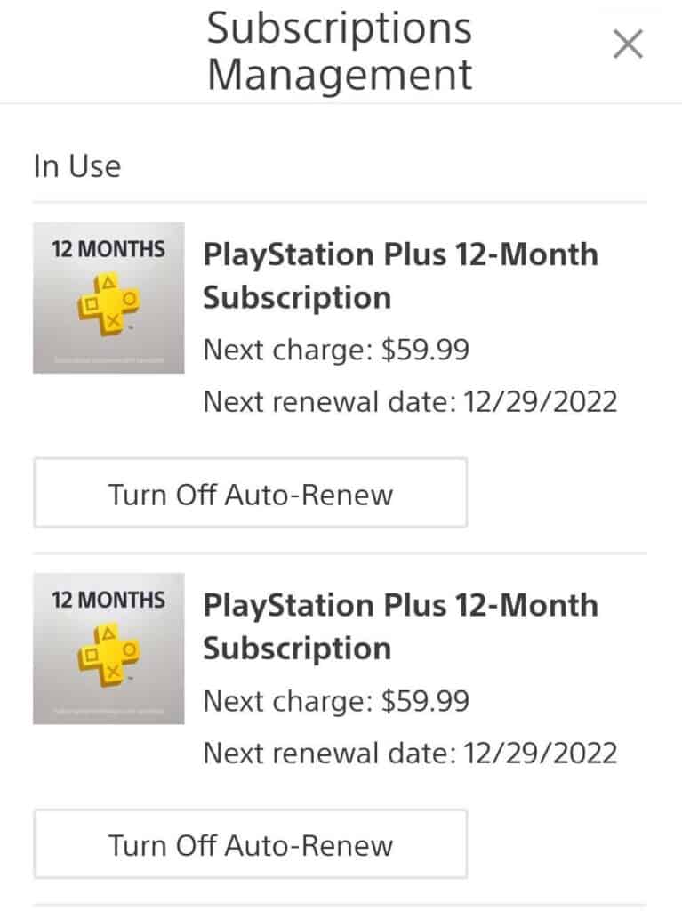Image resolution: width=682 pixels, height=911 pixels.
Task: Click the yellow PlayStation Plus logo in second subscription
Action: [109, 656]
